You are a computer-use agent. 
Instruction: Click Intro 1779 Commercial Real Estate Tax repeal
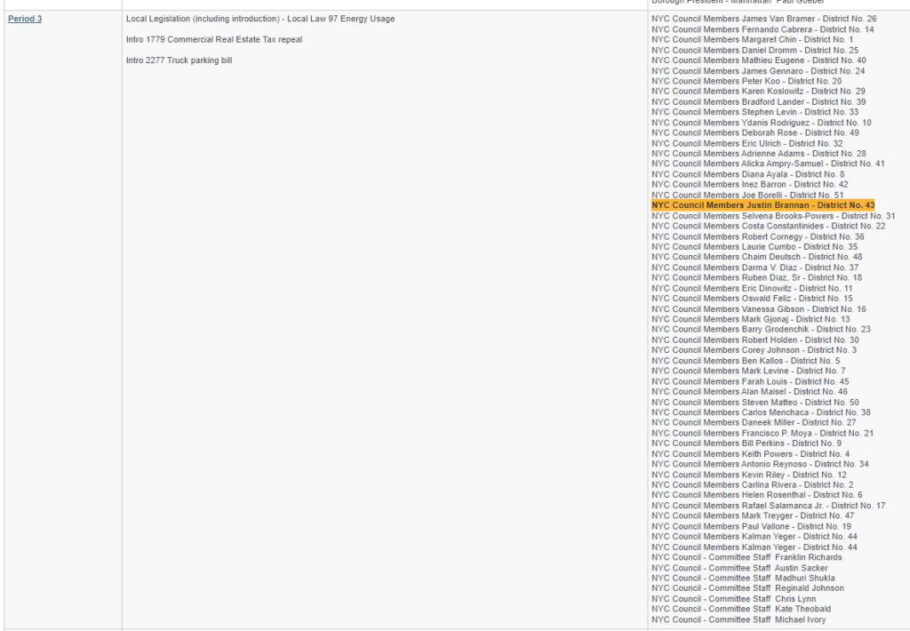point(214,39)
